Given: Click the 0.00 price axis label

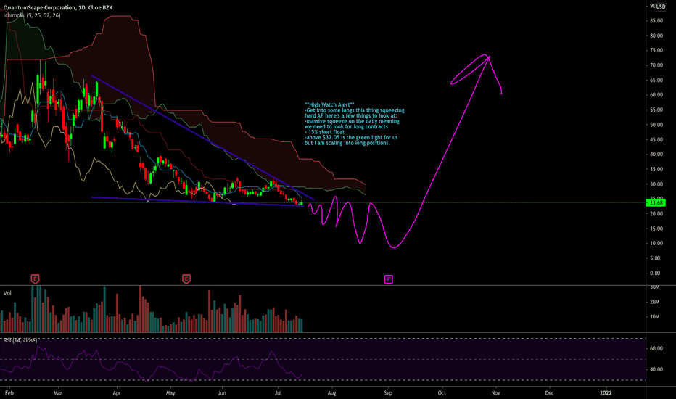Looking at the screenshot, I should (x=655, y=273).
